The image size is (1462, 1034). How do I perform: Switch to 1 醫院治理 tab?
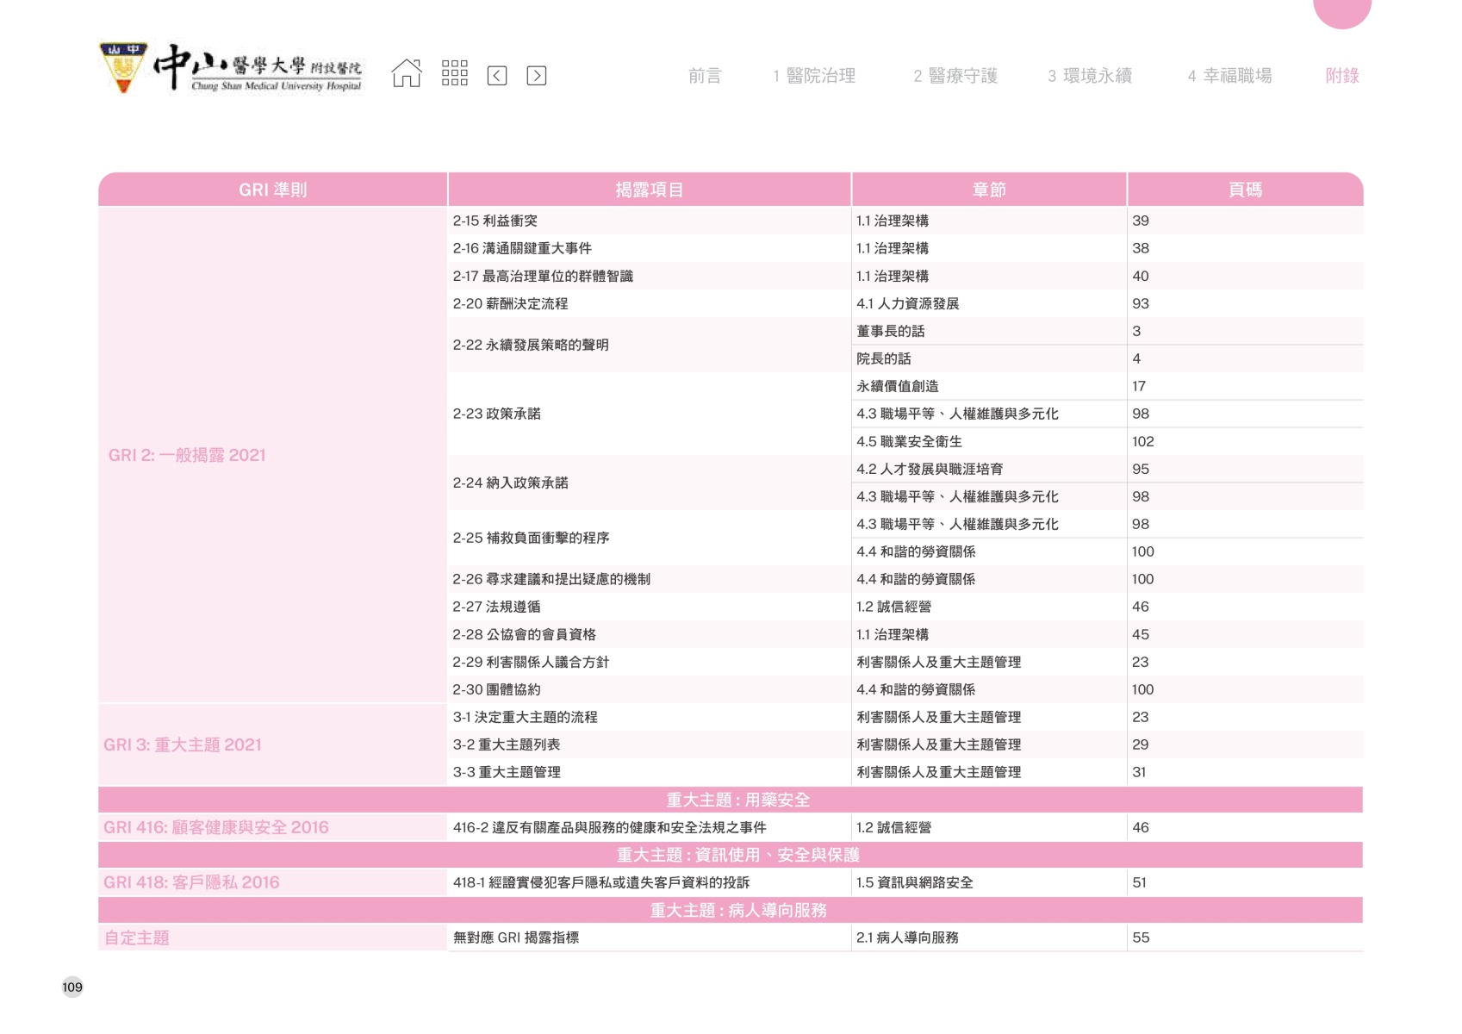tap(814, 76)
